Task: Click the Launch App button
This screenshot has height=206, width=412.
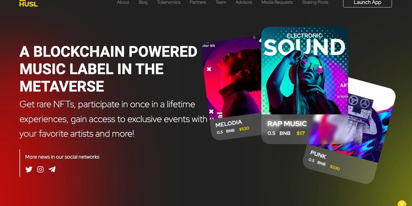Action: [x=367, y=3]
